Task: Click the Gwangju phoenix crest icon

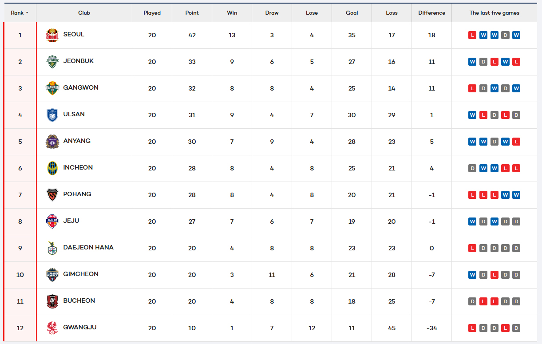Action: (52, 328)
